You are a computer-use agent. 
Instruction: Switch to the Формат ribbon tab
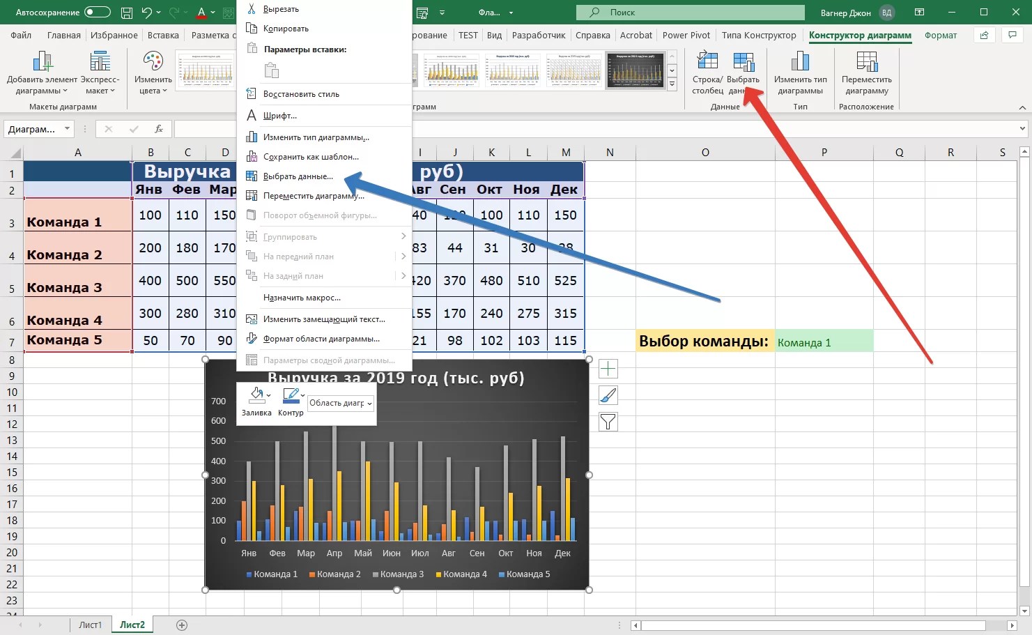[940, 36]
